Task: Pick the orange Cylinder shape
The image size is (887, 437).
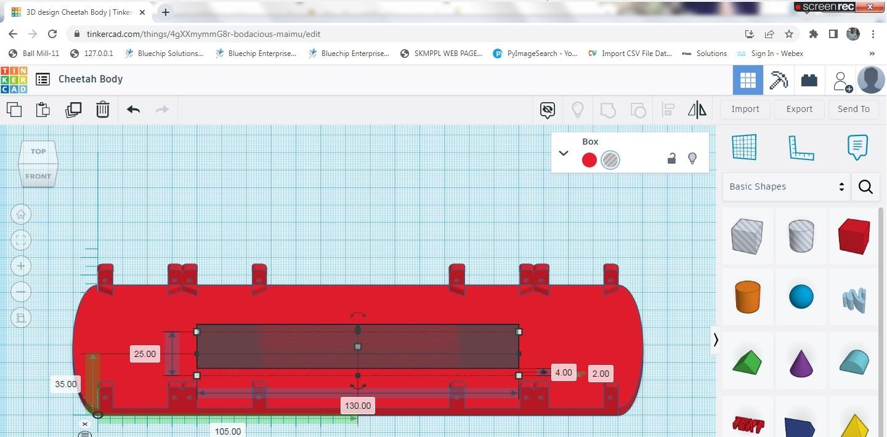Action: [747, 297]
